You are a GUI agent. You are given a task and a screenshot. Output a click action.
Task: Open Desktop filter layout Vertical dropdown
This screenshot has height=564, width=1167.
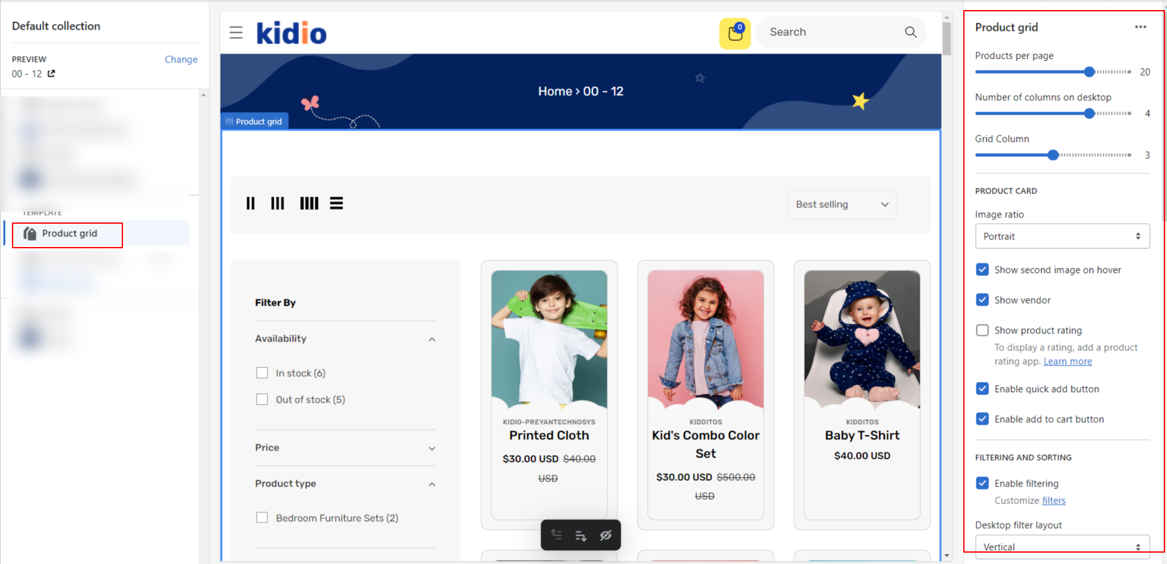[1062, 546]
